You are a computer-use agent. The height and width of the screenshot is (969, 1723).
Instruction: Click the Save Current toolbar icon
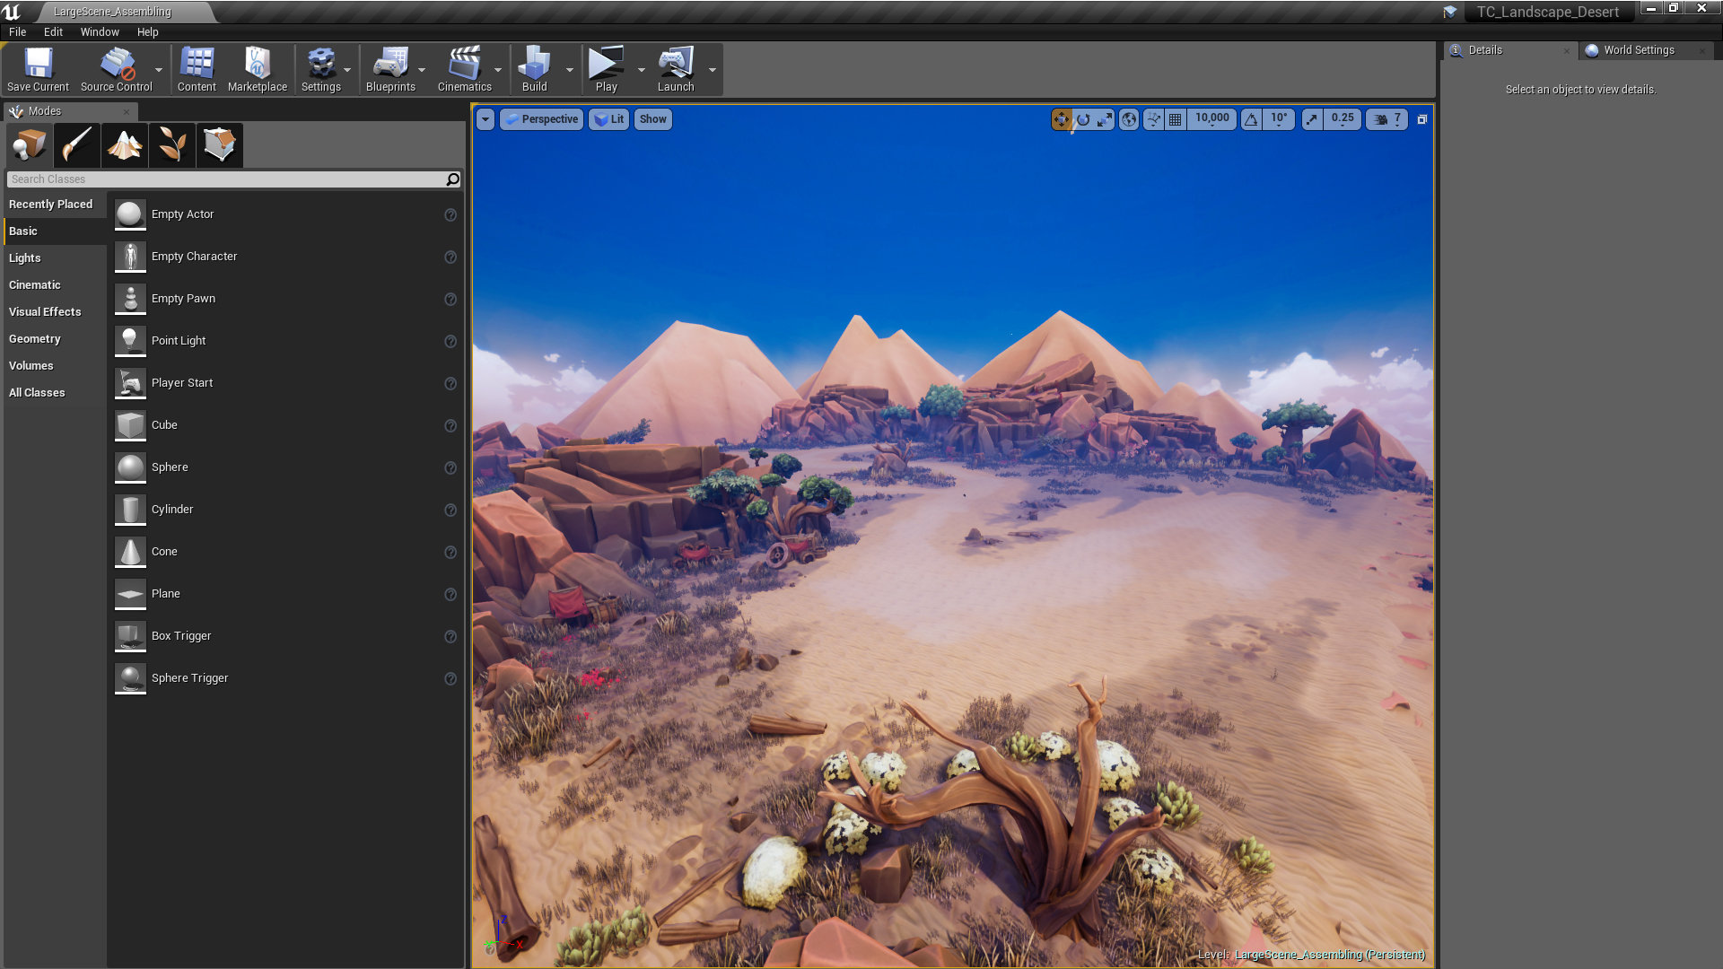(38, 69)
